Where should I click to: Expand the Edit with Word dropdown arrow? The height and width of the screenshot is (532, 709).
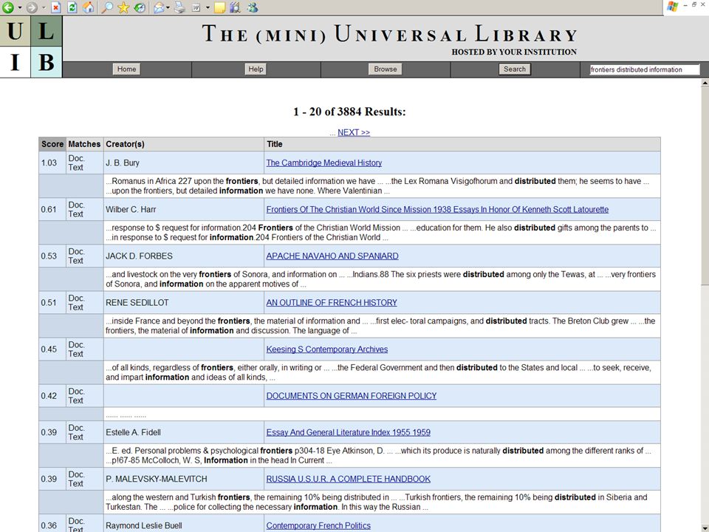pos(208,7)
